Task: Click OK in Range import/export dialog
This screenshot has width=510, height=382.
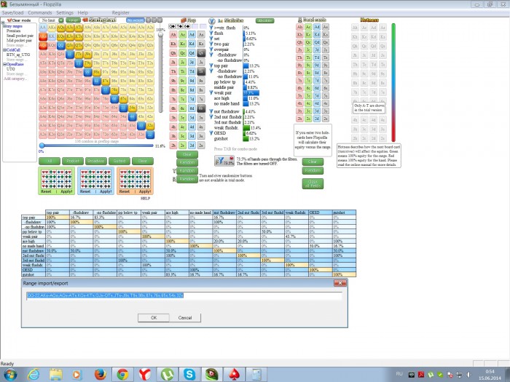Action: [154, 318]
